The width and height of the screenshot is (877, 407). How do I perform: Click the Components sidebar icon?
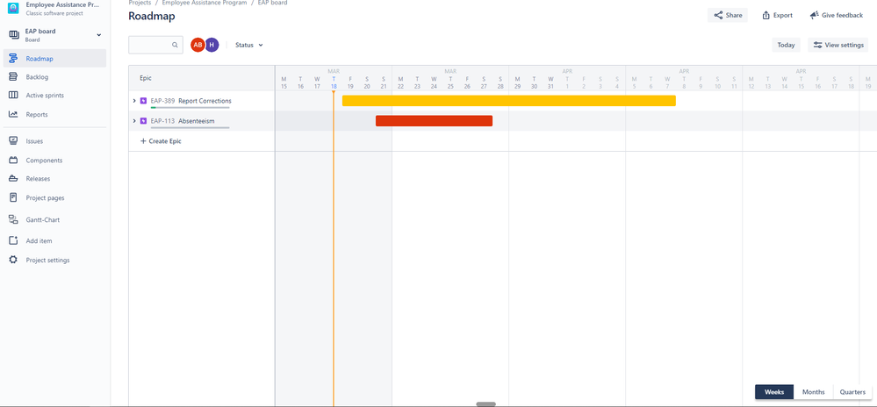click(x=13, y=161)
